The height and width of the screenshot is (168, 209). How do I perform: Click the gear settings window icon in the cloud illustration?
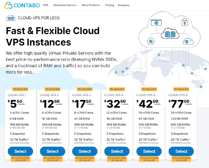click(x=156, y=23)
